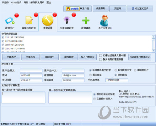Enable 代理验证结果只要中国 checkbox
156x126 pixels.
[100, 56]
